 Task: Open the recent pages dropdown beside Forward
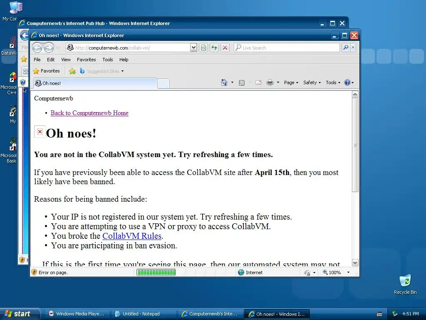point(58,48)
